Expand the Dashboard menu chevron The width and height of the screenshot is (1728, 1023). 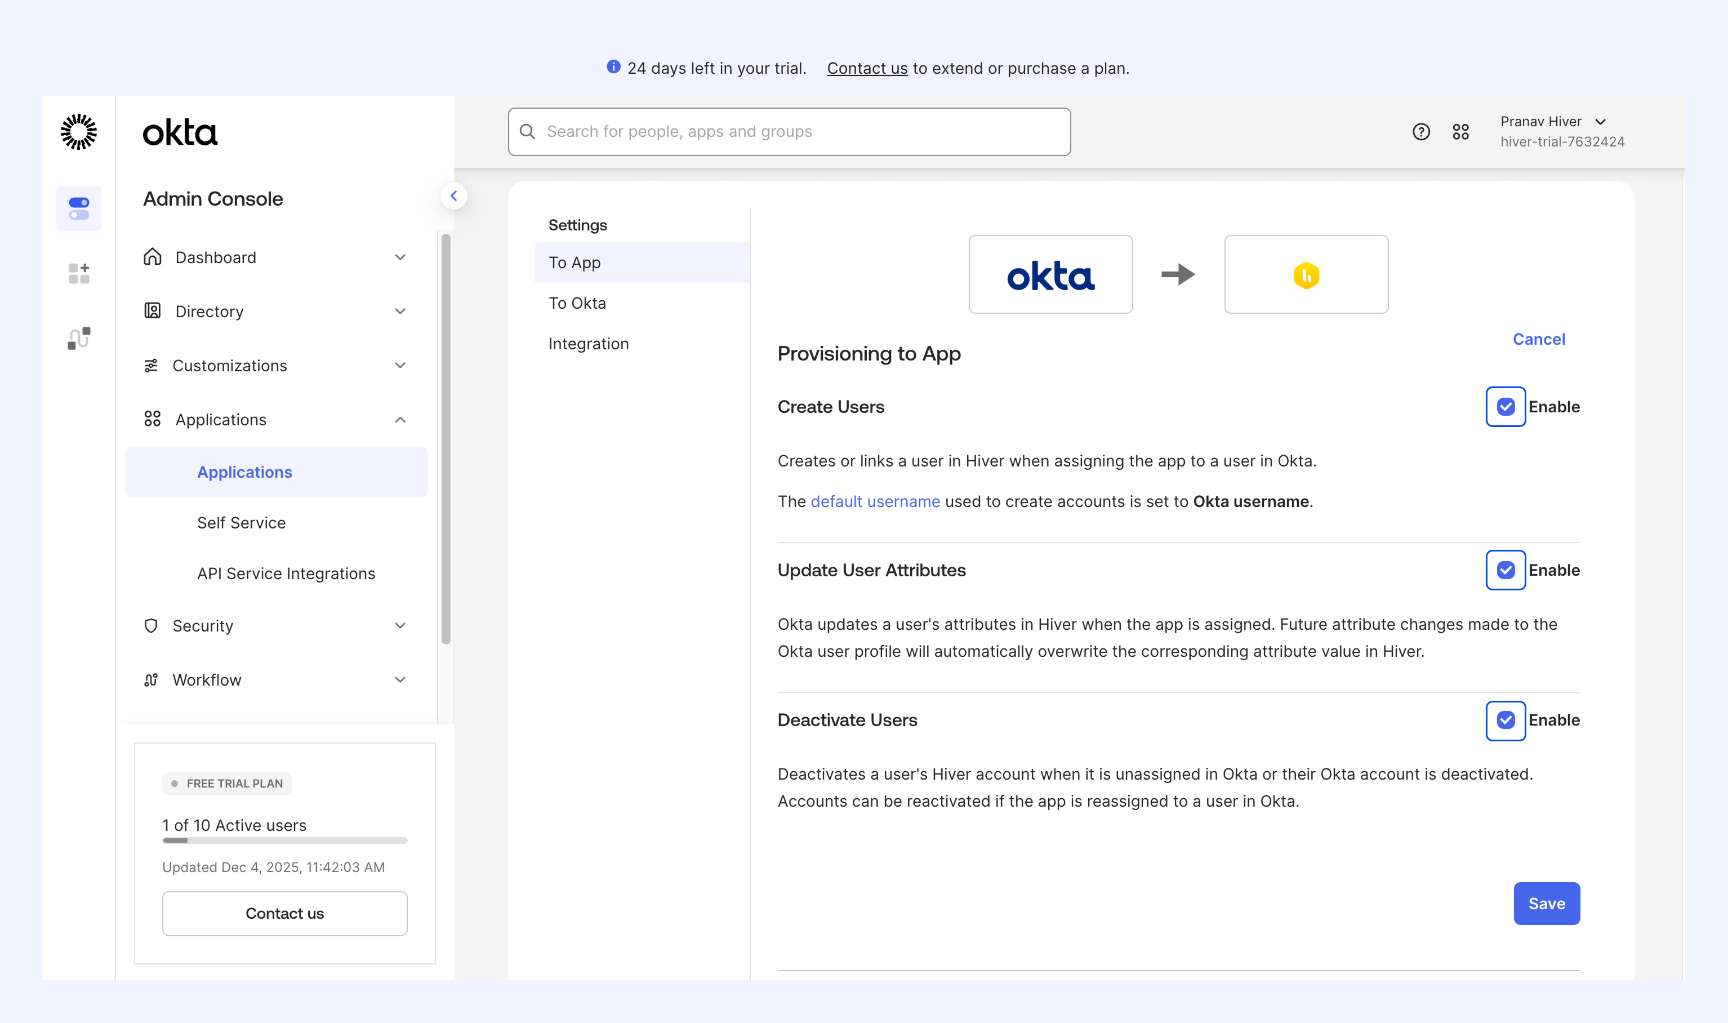[400, 257]
